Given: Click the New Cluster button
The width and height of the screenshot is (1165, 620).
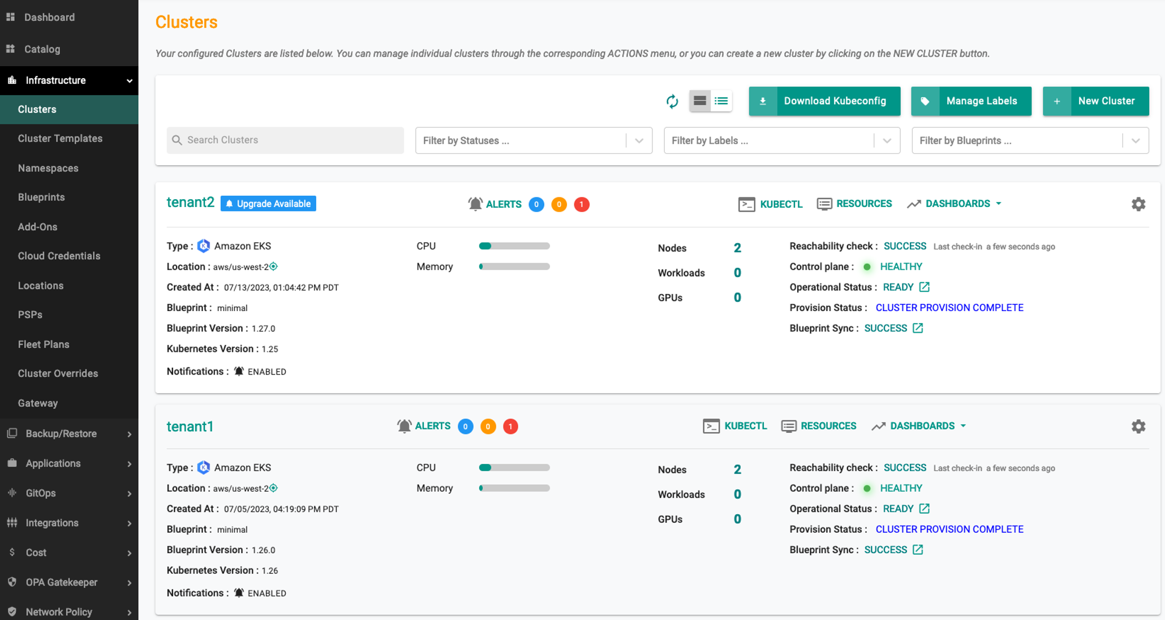Looking at the screenshot, I should (x=1095, y=101).
